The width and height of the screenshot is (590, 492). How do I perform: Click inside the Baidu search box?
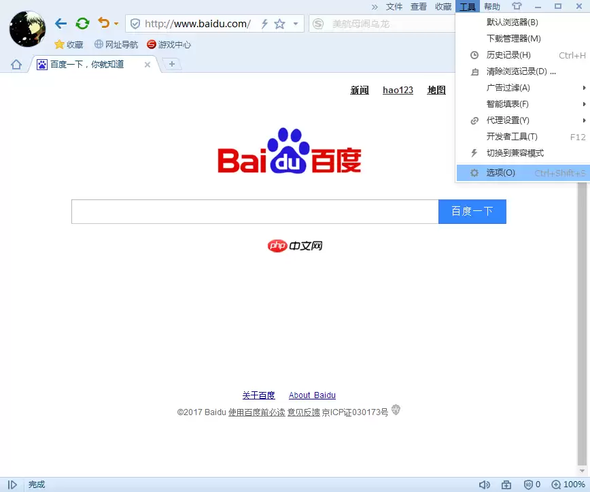point(254,212)
